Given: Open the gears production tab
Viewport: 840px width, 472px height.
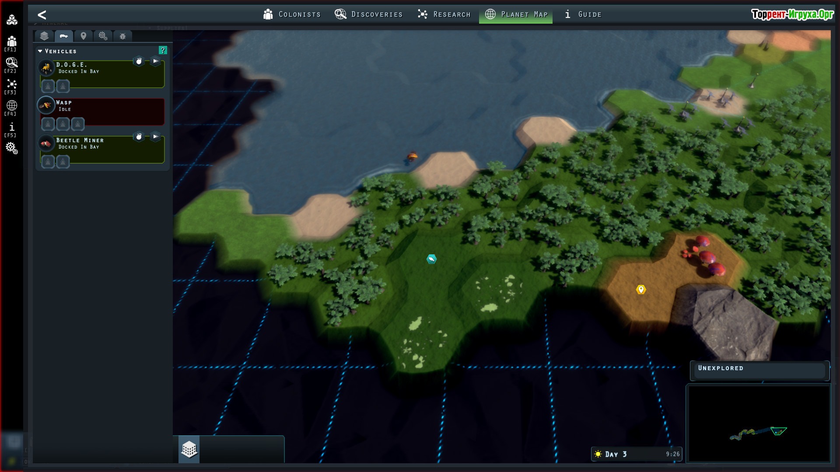Looking at the screenshot, I should point(103,36).
